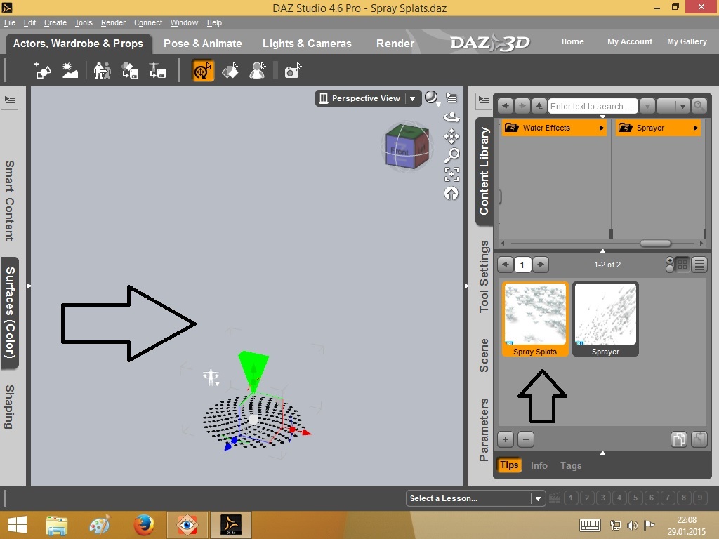
Task: Open the left pane options menu
Action: [10, 101]
